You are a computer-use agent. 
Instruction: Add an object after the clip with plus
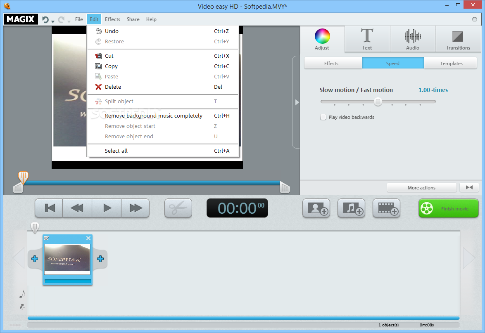coord(100,259)
